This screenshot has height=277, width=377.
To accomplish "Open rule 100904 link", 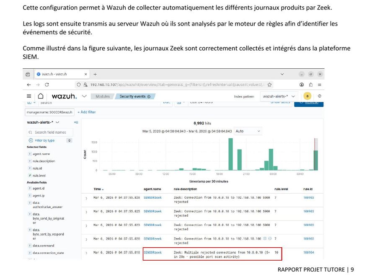I will (308, 252).
